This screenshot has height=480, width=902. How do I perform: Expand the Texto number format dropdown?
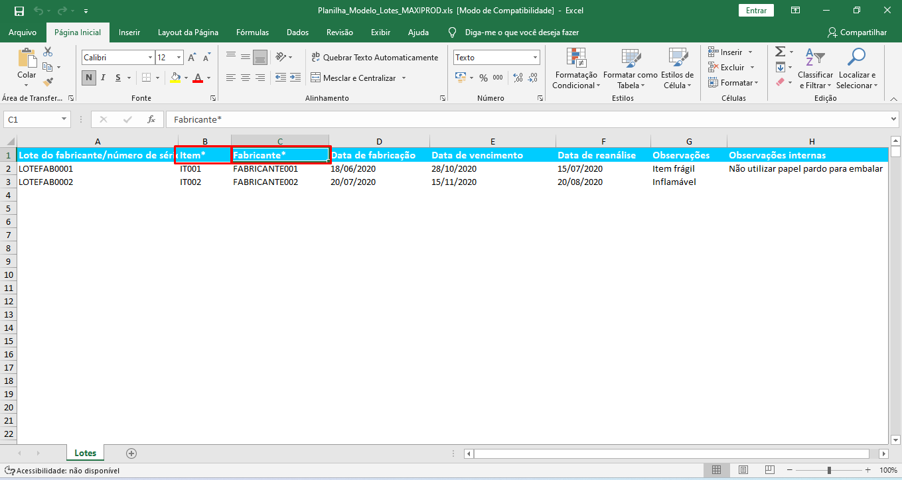[535, 58]
